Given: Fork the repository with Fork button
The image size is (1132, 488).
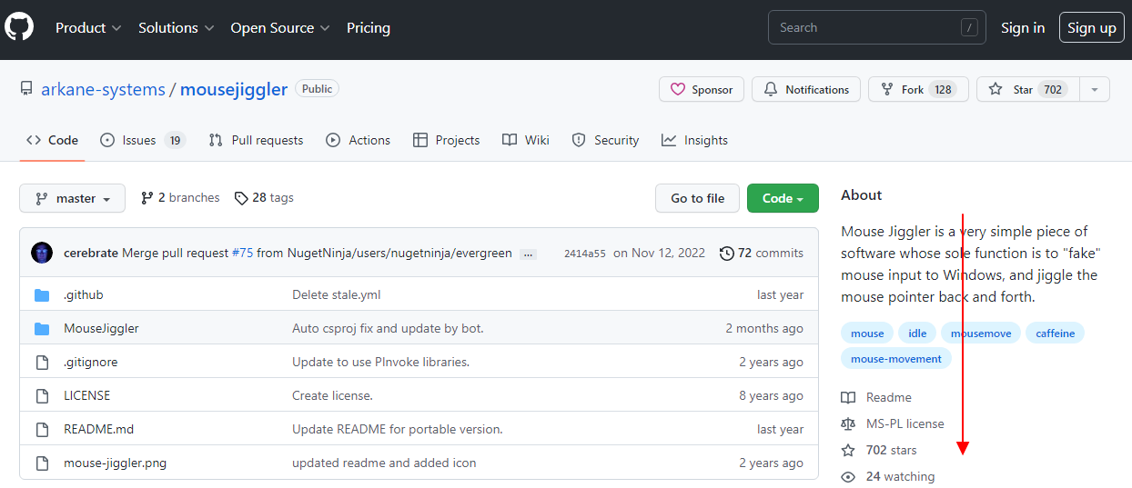Looking at the screenshot, I should click(x=918, y=89).
